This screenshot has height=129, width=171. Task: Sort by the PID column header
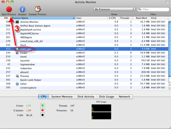click(x=6, y=18)
